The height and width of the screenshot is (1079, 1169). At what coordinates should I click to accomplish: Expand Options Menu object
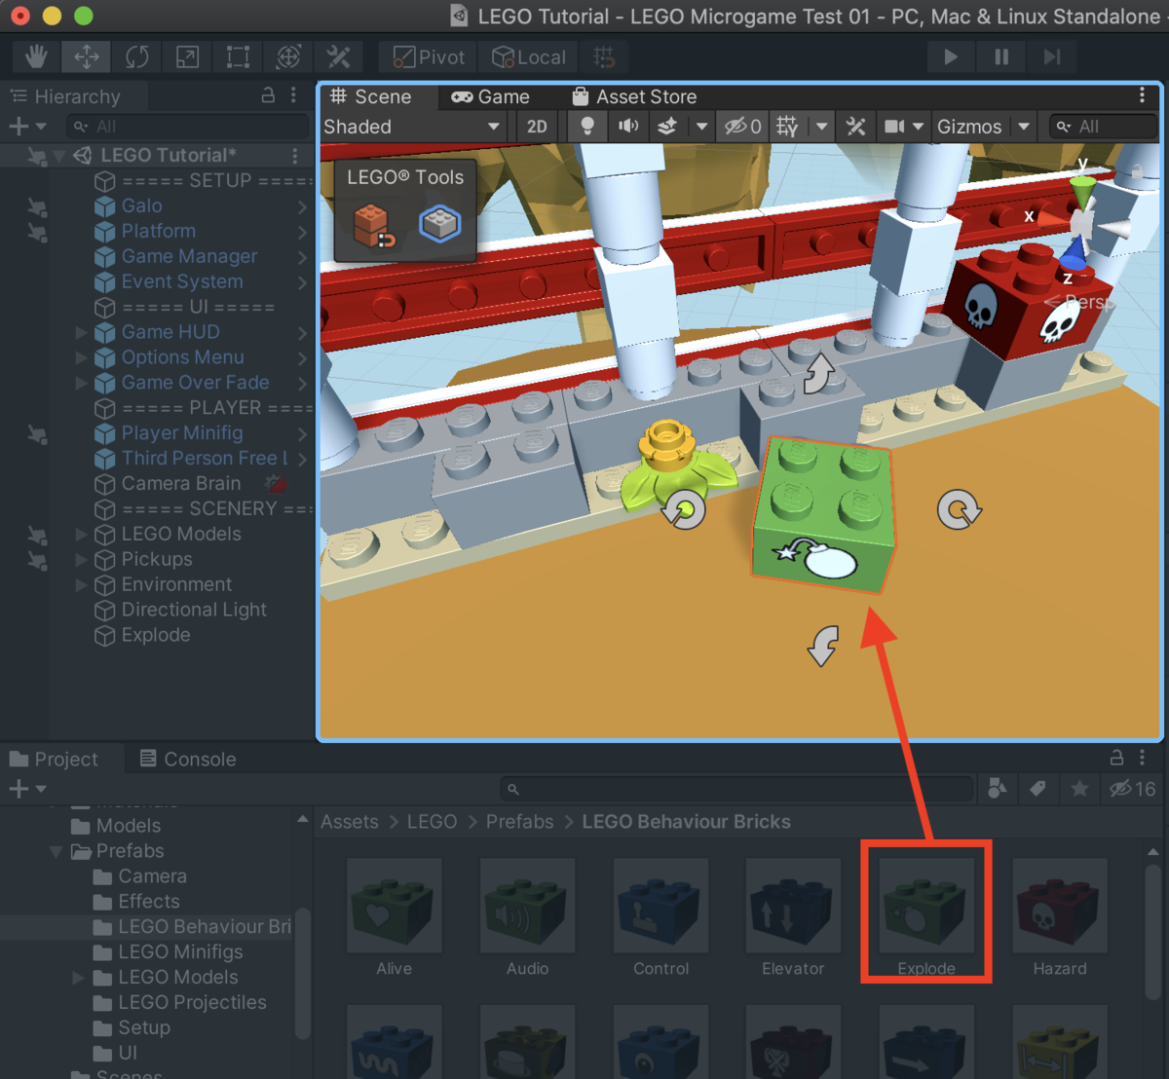[x=82, y=357]
